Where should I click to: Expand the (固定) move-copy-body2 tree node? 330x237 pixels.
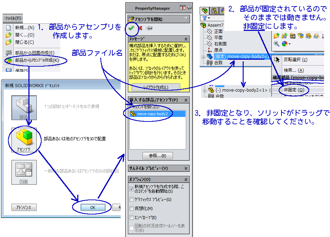point(203,57)
